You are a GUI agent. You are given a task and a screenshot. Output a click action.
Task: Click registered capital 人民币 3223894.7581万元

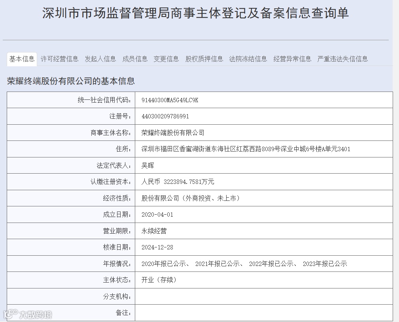tap(178, 182)
